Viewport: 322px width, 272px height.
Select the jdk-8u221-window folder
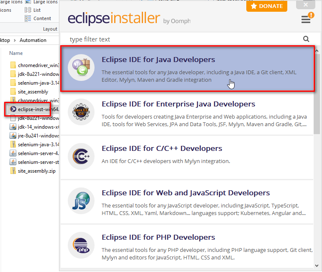[x=34, y=74]
